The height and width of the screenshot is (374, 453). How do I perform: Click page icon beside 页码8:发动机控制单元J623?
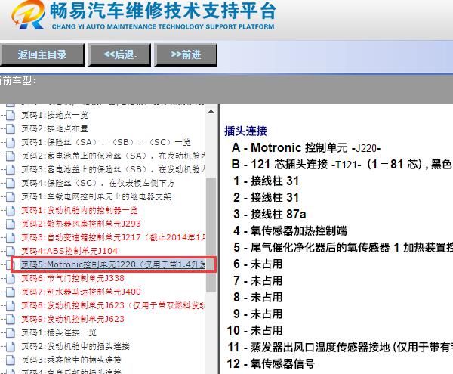pos(11,305)
